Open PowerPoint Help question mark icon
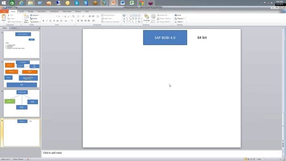This screenshot has height=161, width=286. point(284,11)
